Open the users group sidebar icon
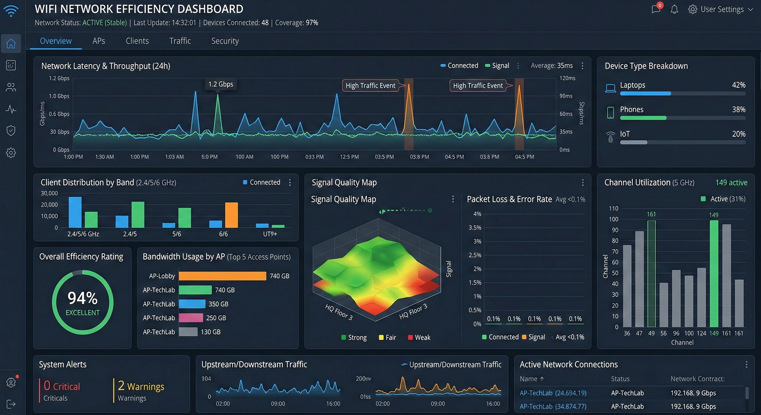This screenshot has height=415, width=761. click(x=11, y=87)
